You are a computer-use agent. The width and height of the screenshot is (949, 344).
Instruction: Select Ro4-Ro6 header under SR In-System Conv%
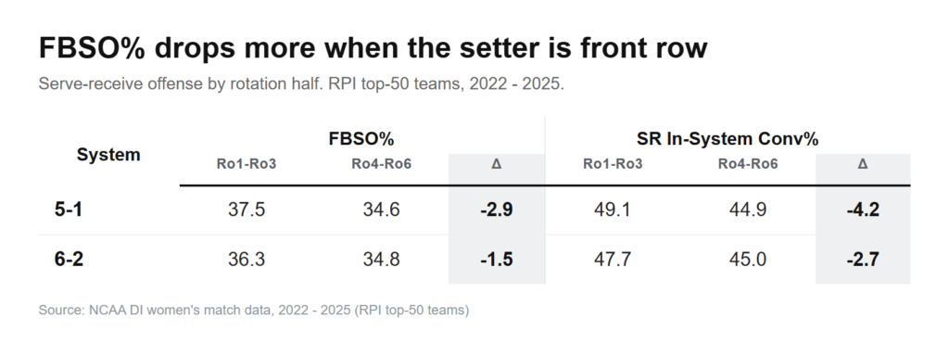coord(748,163)
